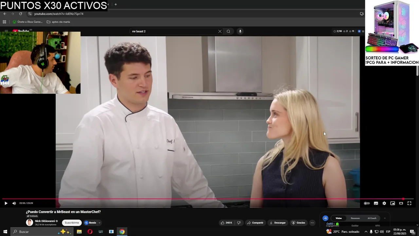The width and height of the screenshot is (419, 236).
Task: Reload the page
Action: point(21,14)
